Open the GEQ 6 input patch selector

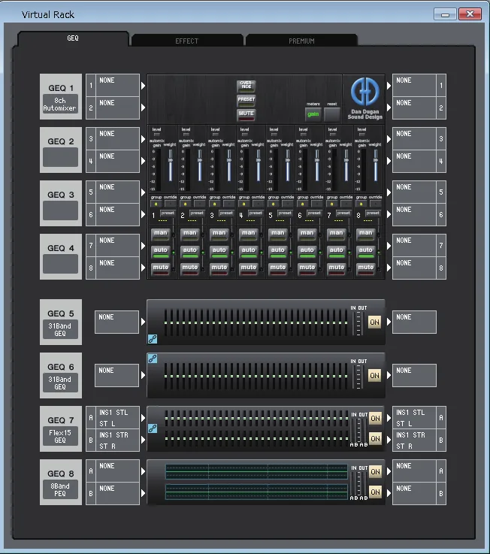pyautogui.click(x=116, y=375)
